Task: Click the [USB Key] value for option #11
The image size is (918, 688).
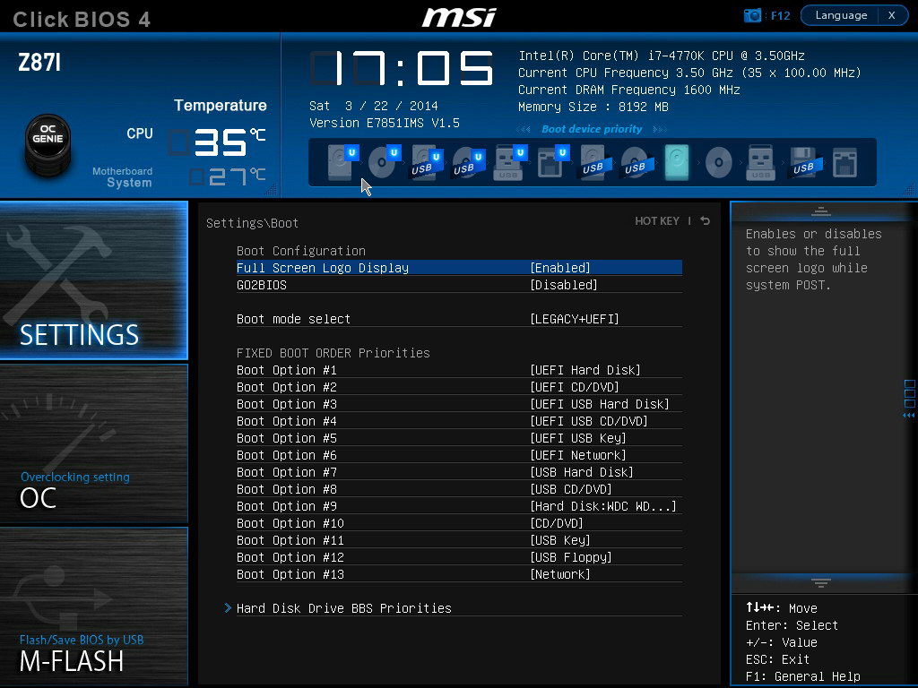Action: [559, 540]
